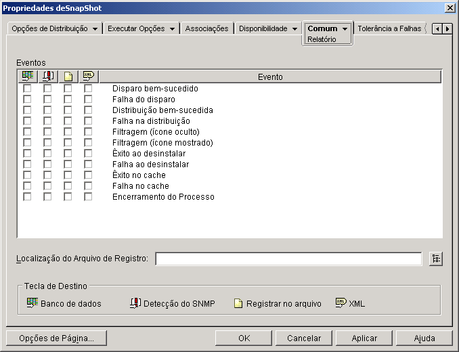
Task: Check XML box for Falha ao desinstalar
Action: (88, 164)
